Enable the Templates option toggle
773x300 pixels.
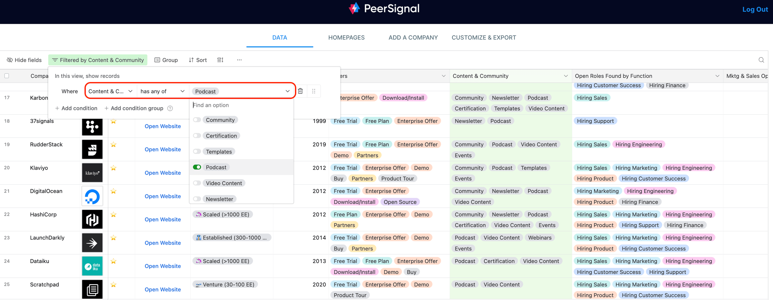coord(197,151)
